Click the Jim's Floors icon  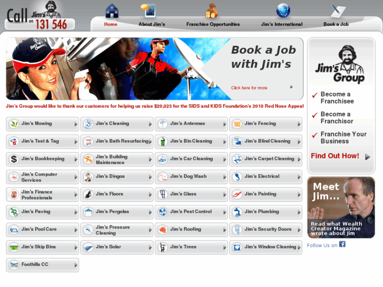[x=89, y=194]
